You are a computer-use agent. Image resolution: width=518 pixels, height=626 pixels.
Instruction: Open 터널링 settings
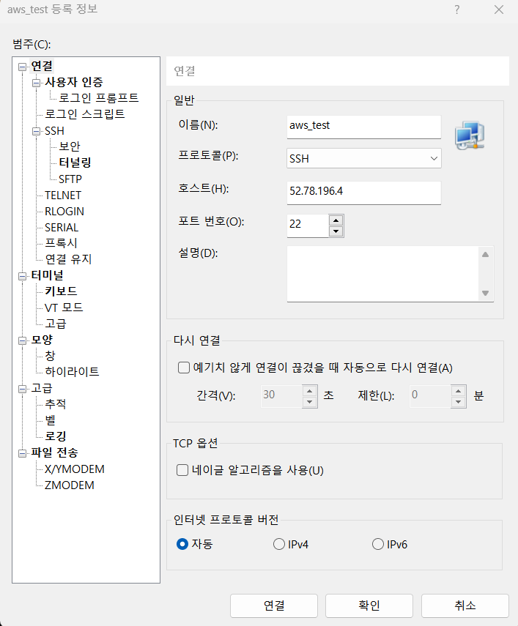click(x=75, y=163)
